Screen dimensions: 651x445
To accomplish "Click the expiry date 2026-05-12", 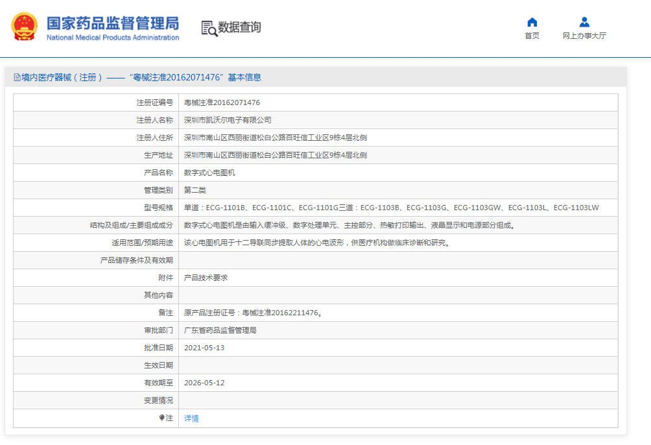I will click(x=204, y=383).
